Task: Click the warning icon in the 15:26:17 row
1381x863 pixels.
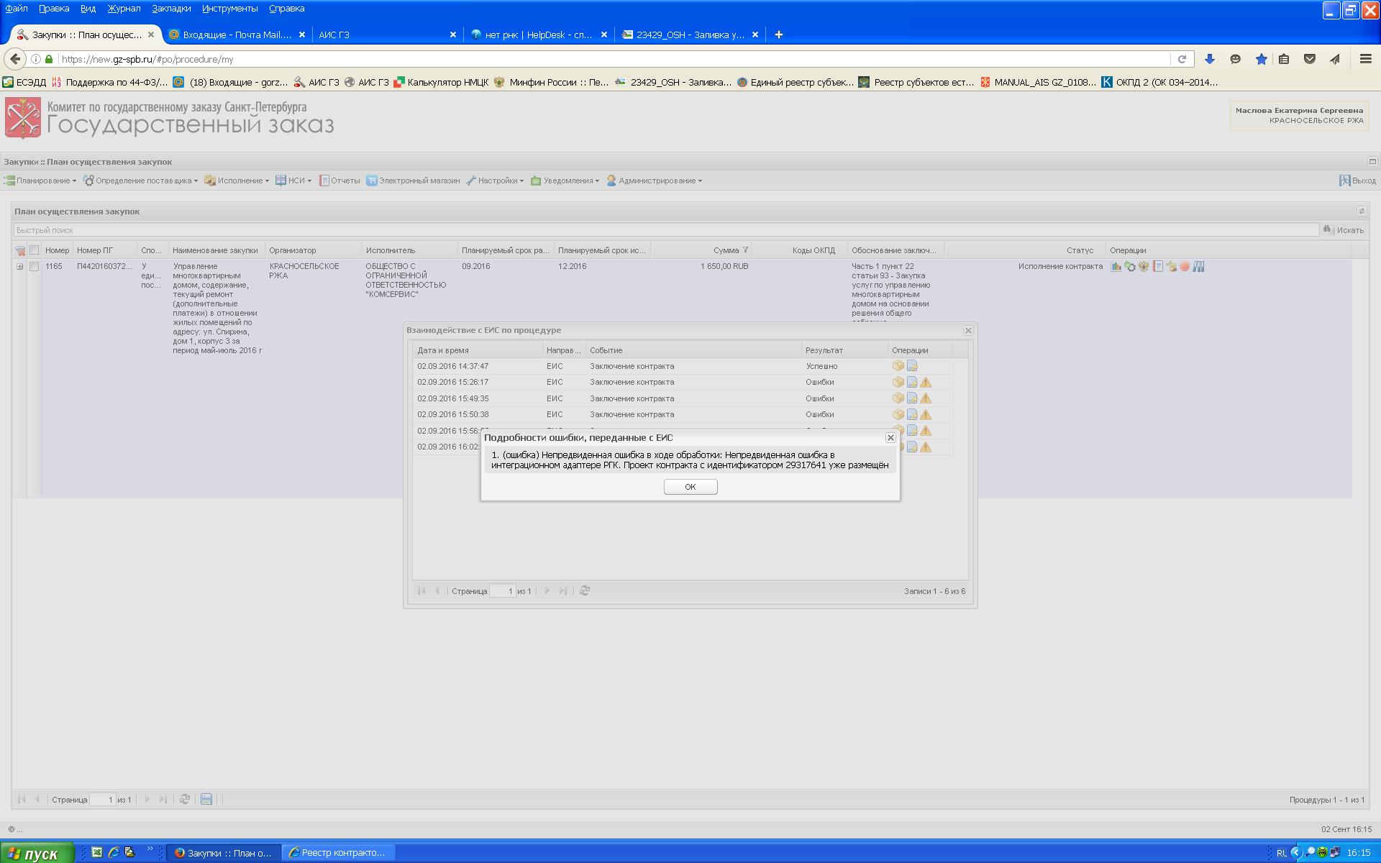Action: click(926, 383)
